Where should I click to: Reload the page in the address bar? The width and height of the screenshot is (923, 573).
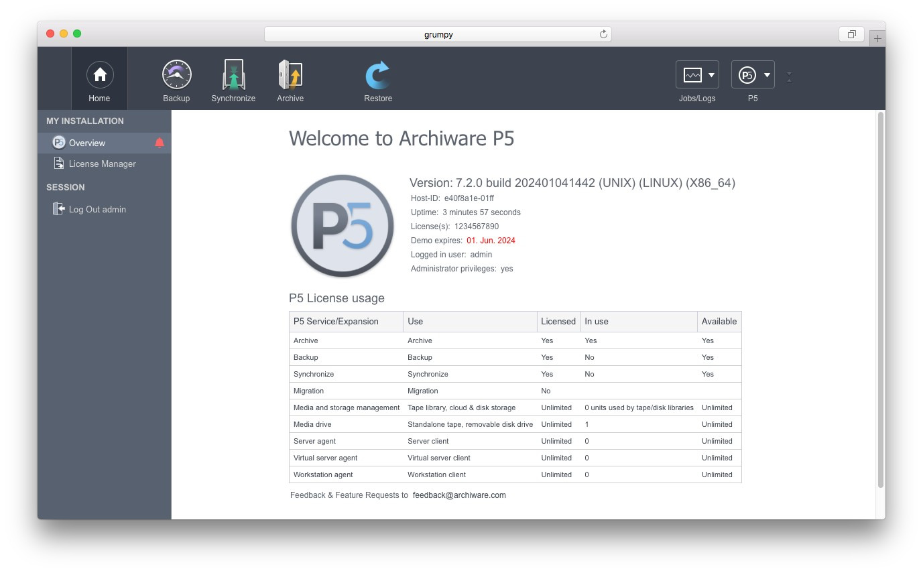pyautogui.click(x=603, y=34)
